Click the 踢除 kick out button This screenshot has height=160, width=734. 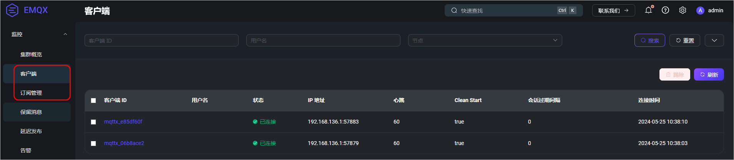click(x=675, y=74)
